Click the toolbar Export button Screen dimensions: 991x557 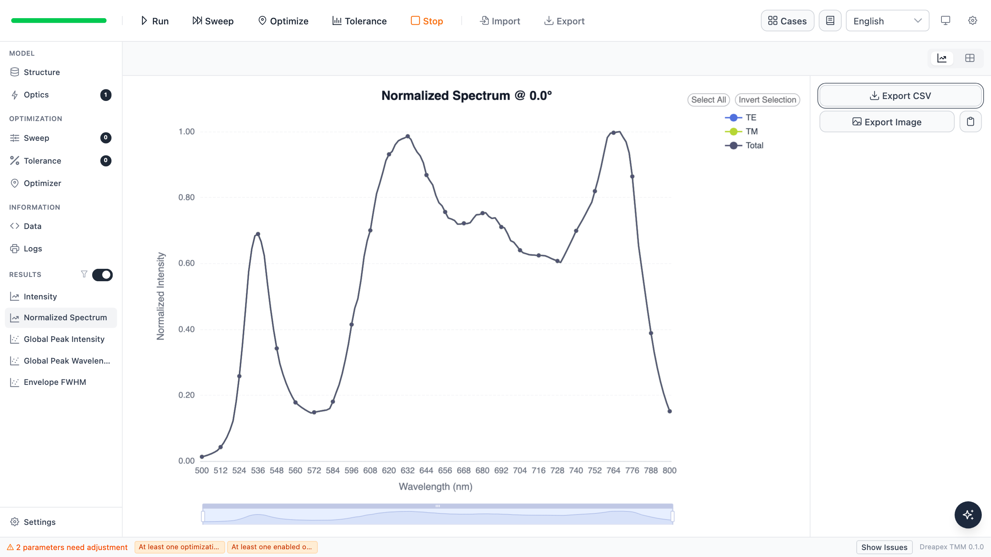(564, 21)
